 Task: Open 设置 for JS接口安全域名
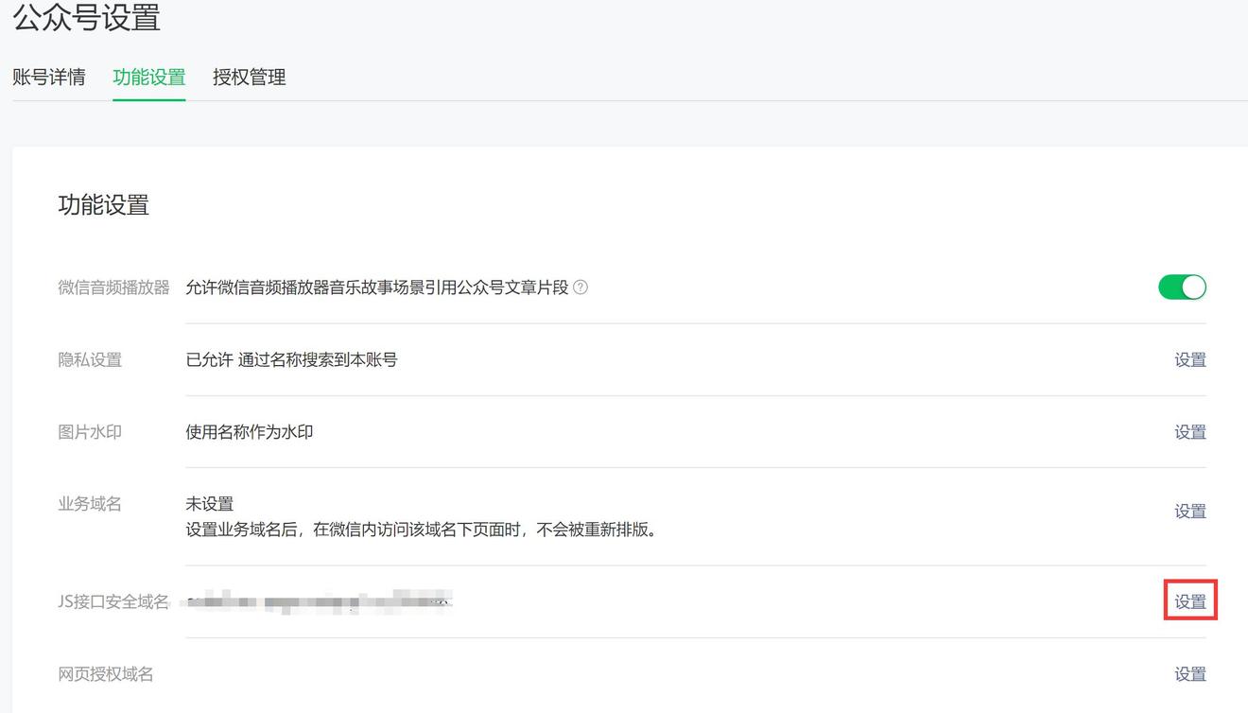click(x=1189, y=602)
